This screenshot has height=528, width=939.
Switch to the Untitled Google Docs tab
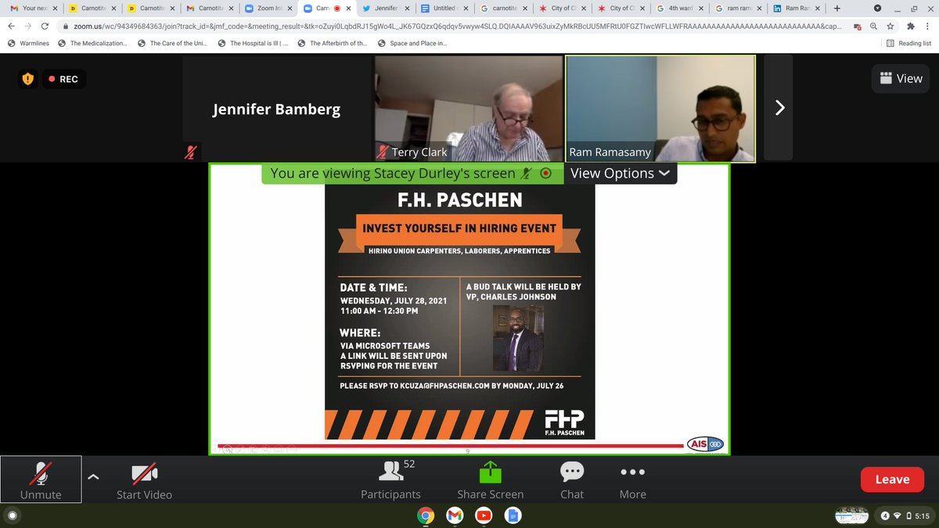[x=444, y=9]
